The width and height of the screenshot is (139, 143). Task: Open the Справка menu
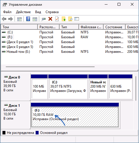pyautogui.click(x=52, y=12)
